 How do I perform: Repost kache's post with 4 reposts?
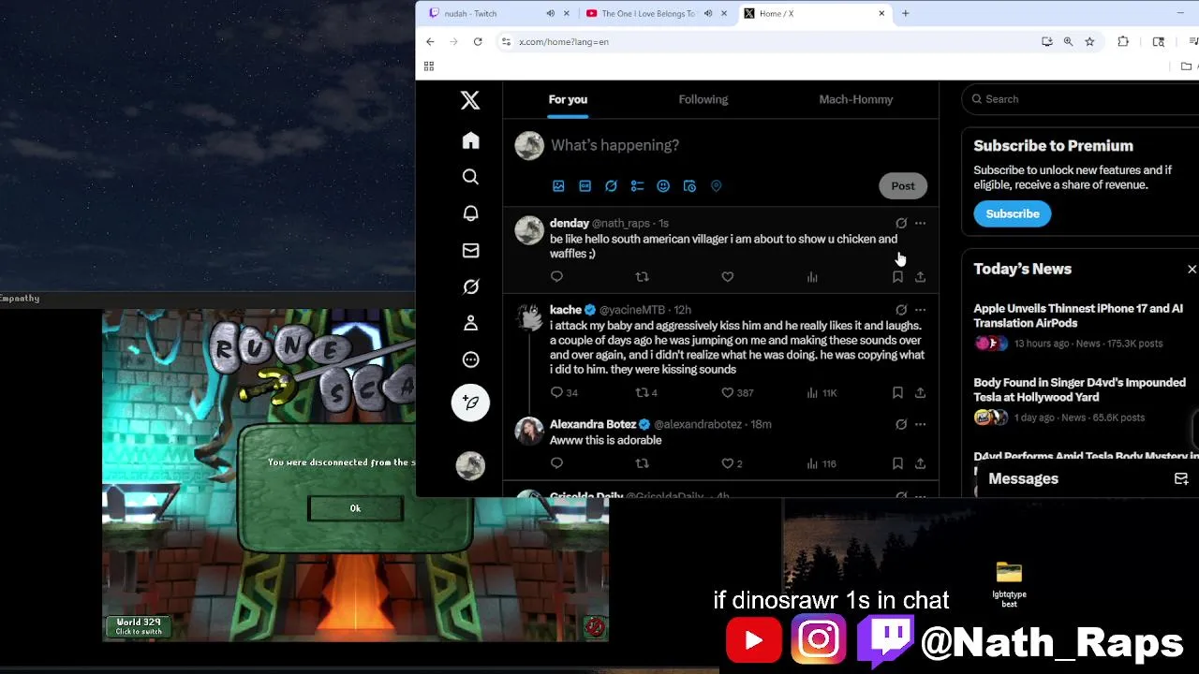646,393
